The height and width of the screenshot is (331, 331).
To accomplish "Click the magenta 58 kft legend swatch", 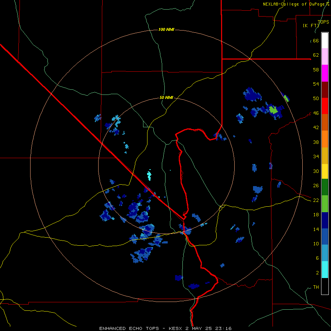I will [325, 73].
